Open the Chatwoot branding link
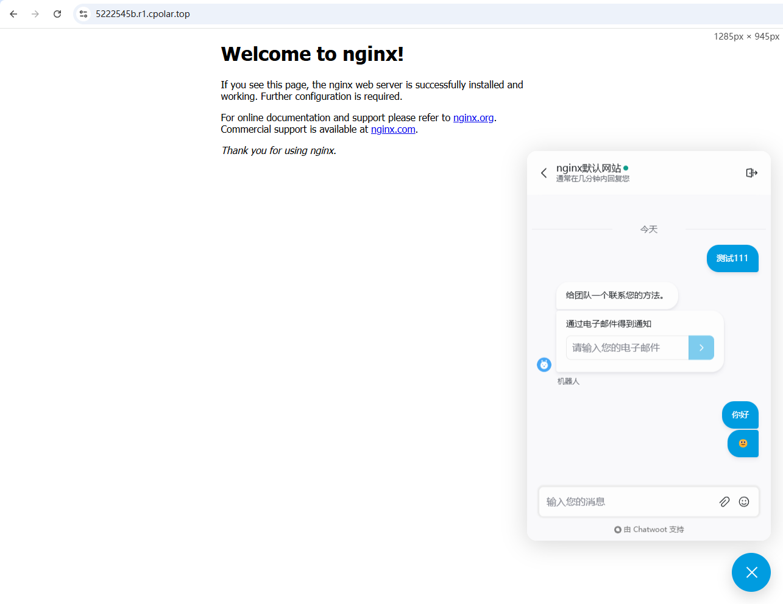The image size is (783, 604). tap(649, 530)
